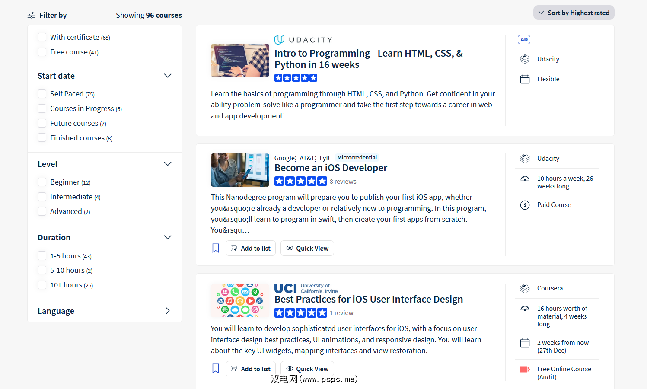This screenshot has height=389, width=647.
Task: Click the Filter by sliders icon
Action: point(31,15)
